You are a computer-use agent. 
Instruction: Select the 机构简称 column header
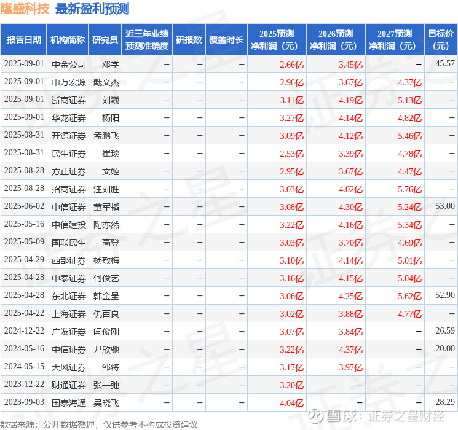coord(68,40)
